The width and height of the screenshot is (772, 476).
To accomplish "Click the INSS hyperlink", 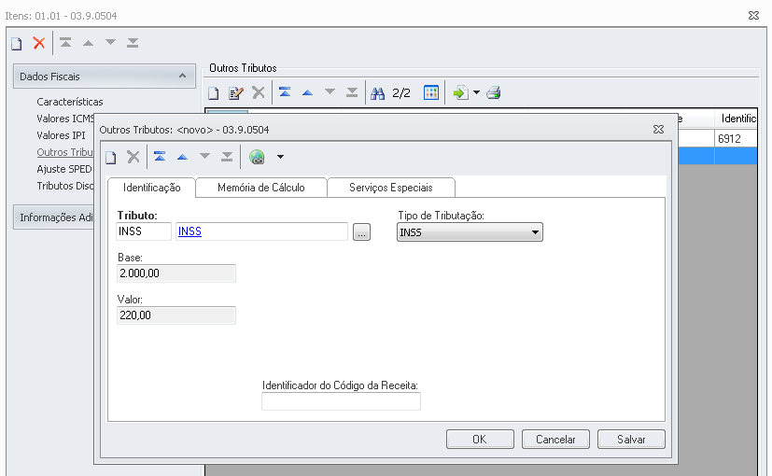I will point(189,231).
